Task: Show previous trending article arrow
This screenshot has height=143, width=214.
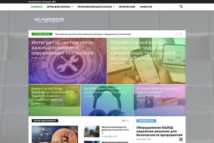Action: pyautogui.click(x=177, y=34)
